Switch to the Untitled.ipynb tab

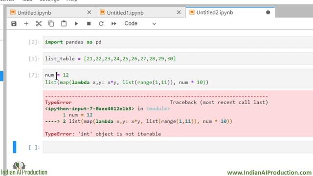coord(51,13)
